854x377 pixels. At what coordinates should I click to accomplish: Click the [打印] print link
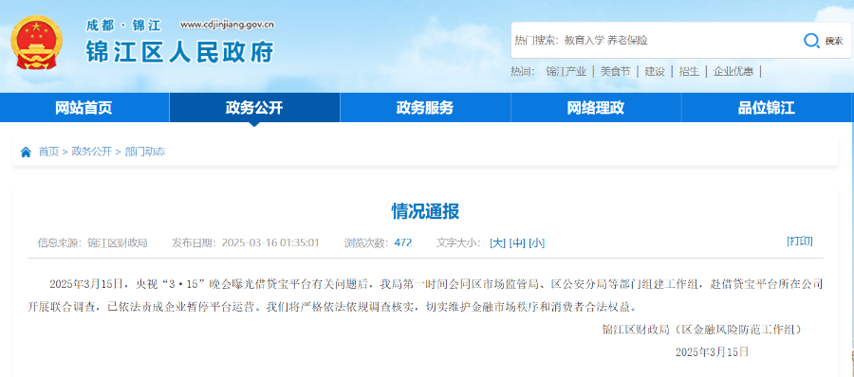(x=800, y=241)
